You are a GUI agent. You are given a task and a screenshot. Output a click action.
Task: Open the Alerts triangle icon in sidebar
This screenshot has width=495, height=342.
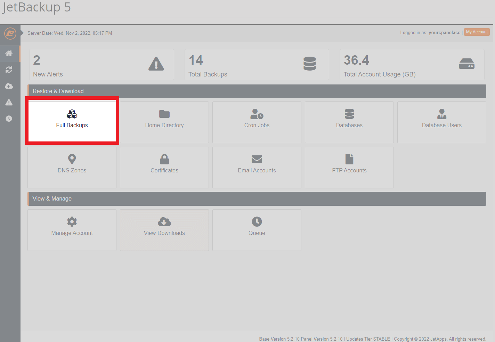pyautogui.click(x=9, y=102)
